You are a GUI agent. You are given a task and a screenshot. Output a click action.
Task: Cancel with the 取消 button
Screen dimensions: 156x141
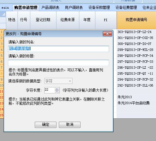point(70,125)
